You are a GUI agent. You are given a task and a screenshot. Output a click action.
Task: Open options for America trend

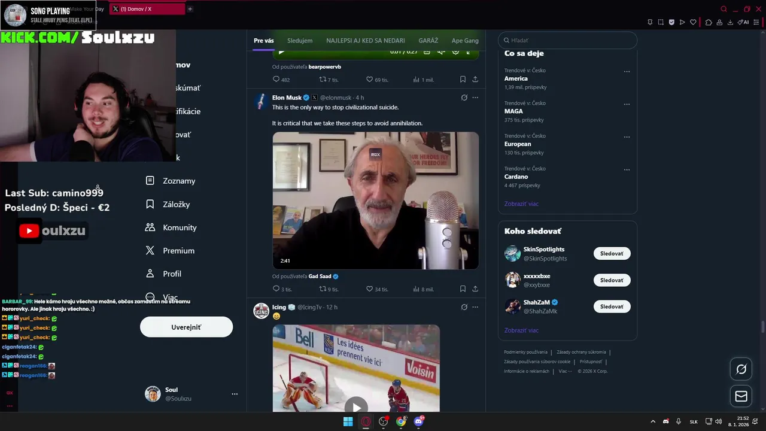tap(627, 71)
